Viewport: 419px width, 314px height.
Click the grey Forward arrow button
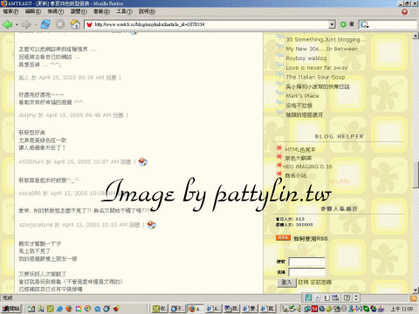pos(26,24)
